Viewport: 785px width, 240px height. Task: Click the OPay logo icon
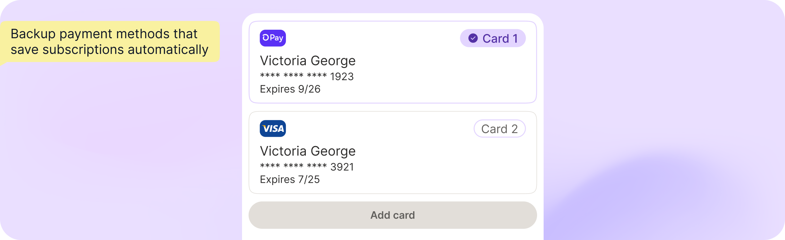(273, 38)
